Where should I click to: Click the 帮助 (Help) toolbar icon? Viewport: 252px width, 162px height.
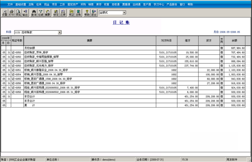[x=87, y=13]
